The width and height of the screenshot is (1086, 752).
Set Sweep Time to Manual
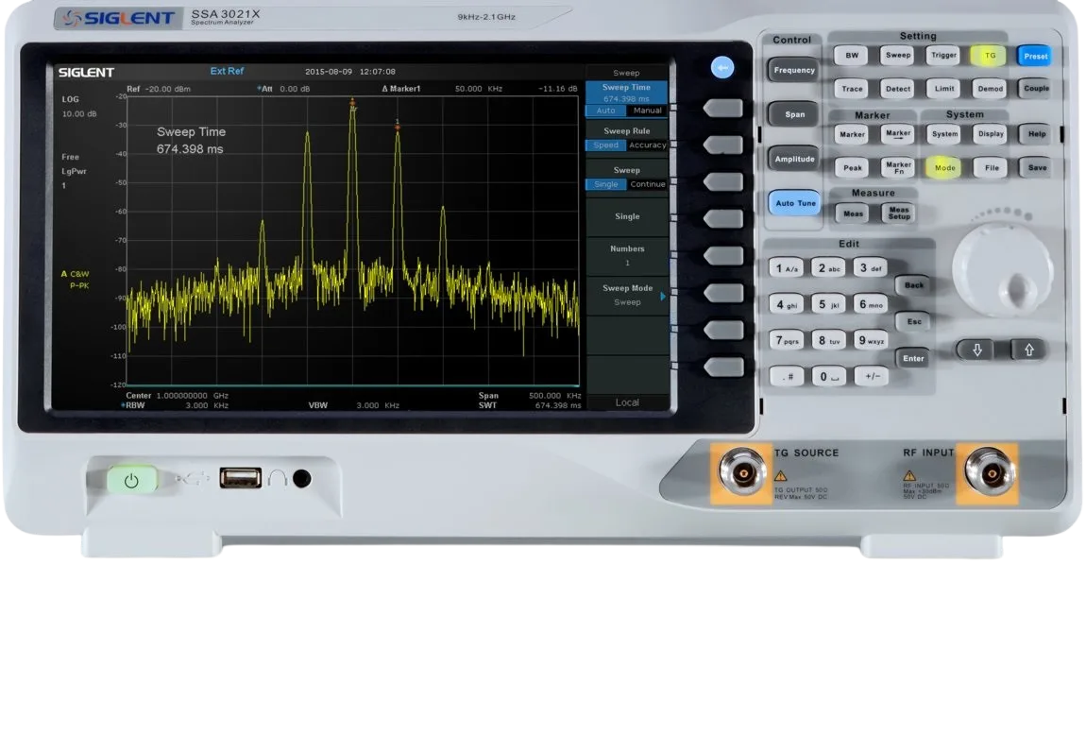tap(647, 111)
